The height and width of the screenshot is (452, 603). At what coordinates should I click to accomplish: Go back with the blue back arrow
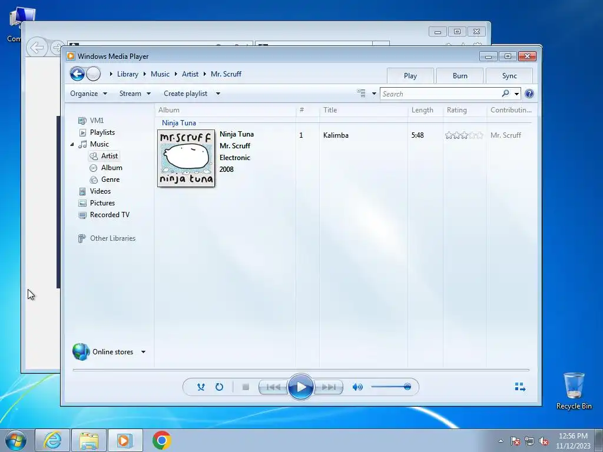point(77,74)
